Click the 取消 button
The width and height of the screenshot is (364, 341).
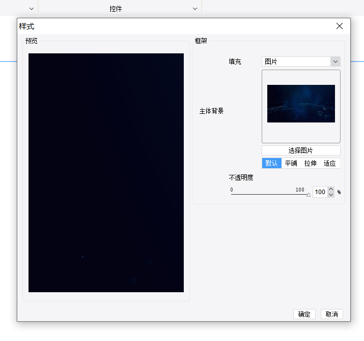click(x=332, y=314)
